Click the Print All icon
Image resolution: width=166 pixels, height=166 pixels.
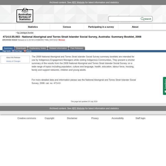[25, 51]
